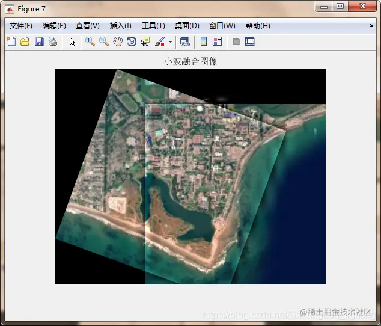This screenshot has width=381, height=326.
Task: Select the Data Cursor tool
Action: pos(145,42)
